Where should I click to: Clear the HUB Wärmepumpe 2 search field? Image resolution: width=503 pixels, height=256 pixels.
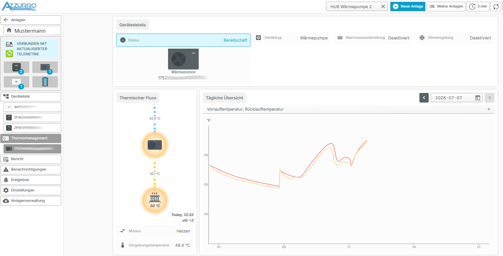pyautogui.click(x=383, y=6)
